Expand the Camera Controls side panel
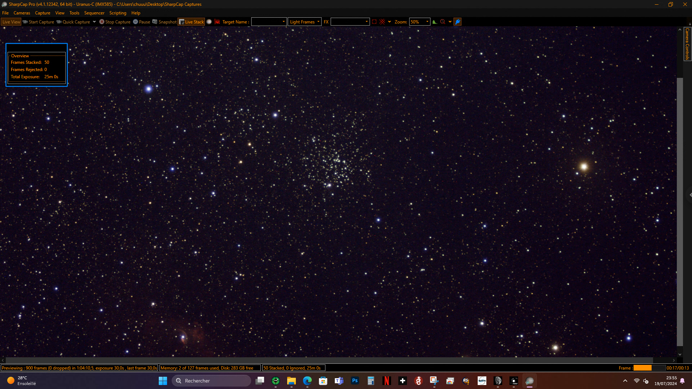The height and width of the screenshot is (389, 692). 687,44
